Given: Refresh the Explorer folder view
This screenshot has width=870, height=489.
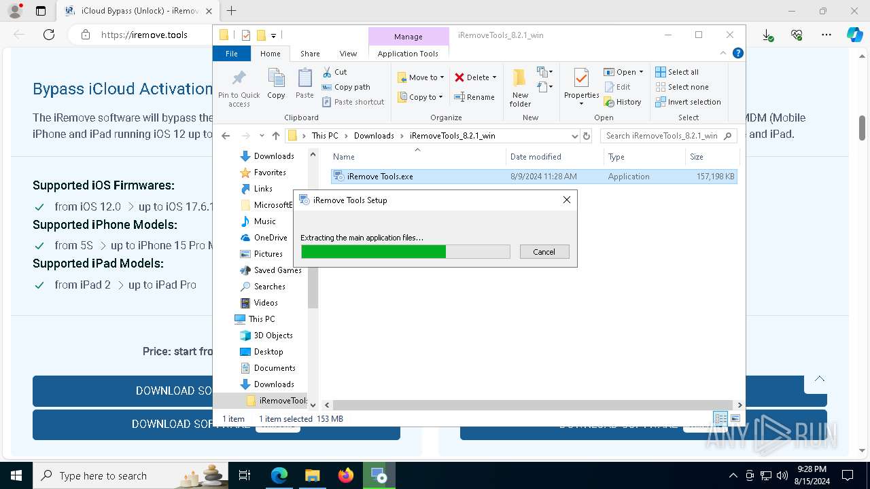Looking at the screenshot, I should [x=587, y=136].
